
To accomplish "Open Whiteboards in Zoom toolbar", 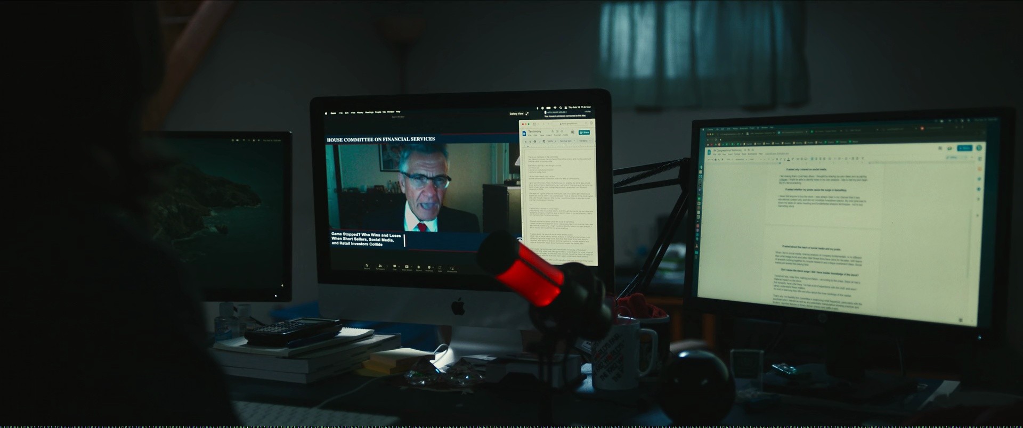I will coord(452,269).
